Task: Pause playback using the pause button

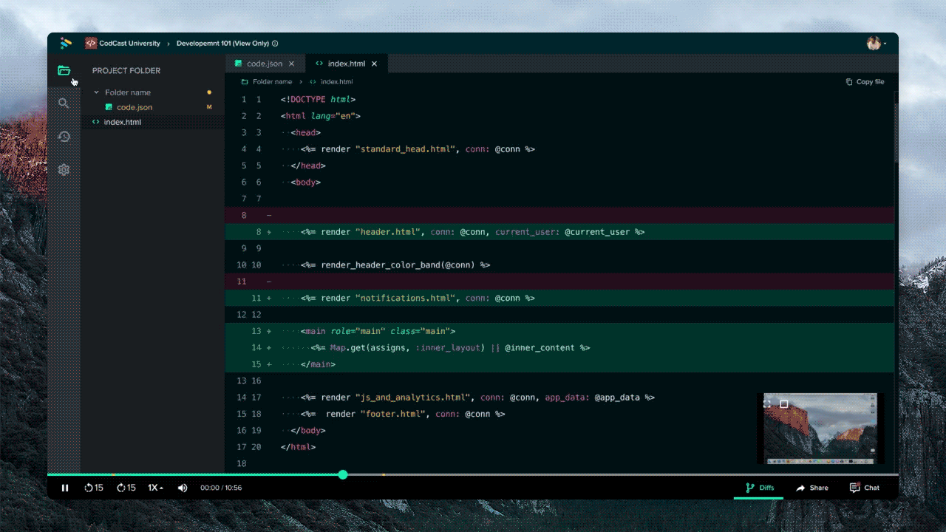Action: tap(65, 488)
